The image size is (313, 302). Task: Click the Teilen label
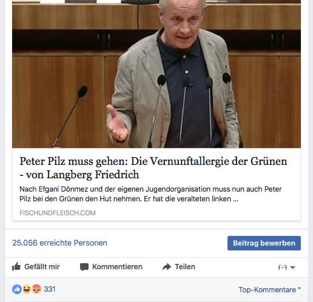185,267
